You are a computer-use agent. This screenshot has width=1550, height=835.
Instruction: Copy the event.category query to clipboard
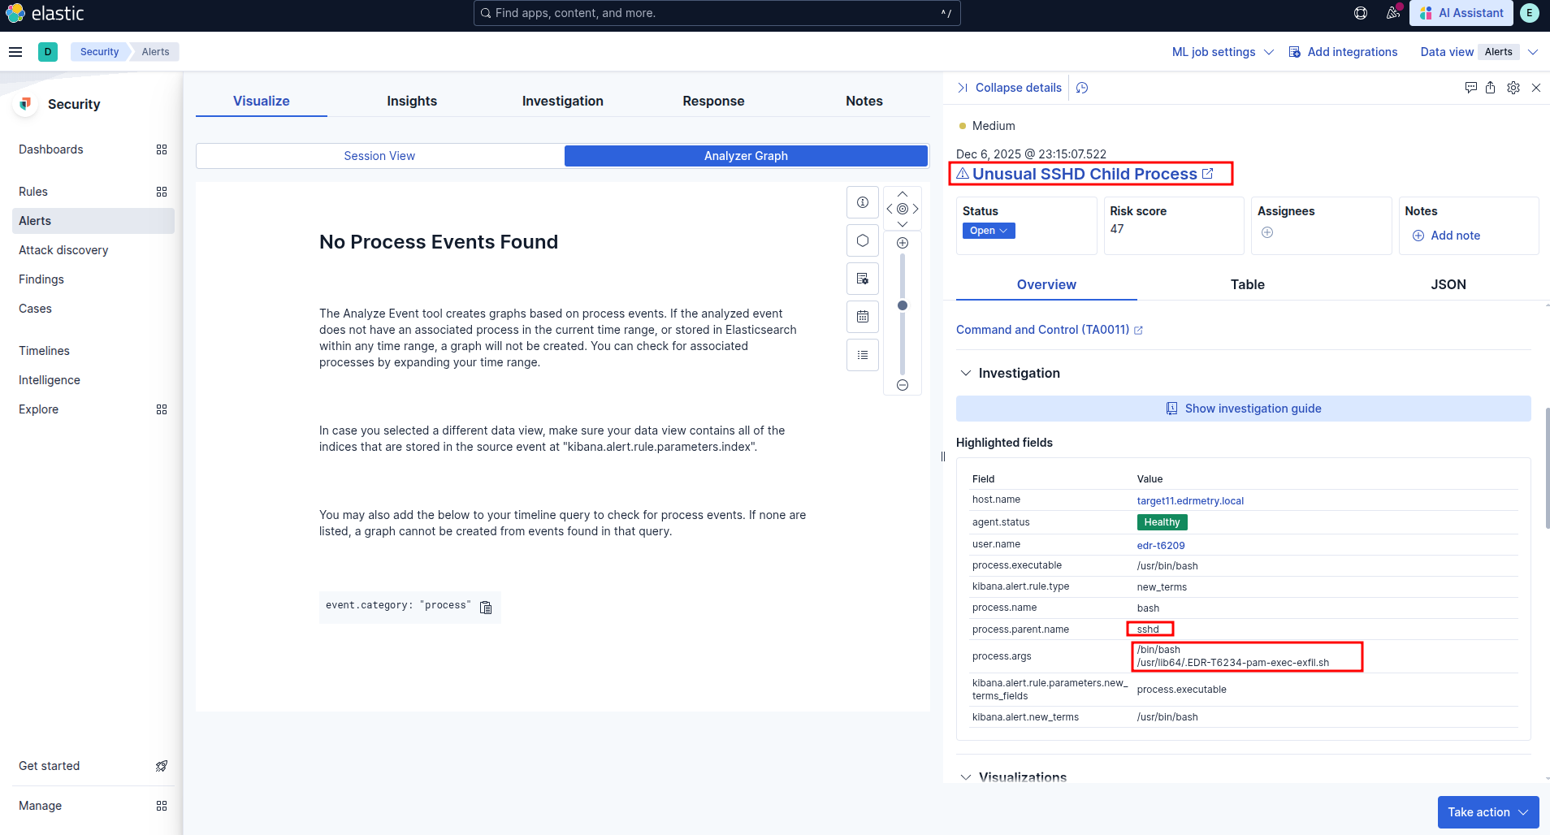[x=486, y=608]
